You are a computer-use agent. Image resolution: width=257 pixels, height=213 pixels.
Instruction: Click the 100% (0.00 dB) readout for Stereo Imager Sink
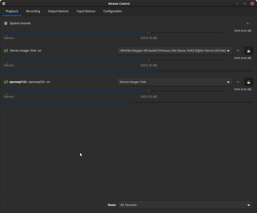243,58
